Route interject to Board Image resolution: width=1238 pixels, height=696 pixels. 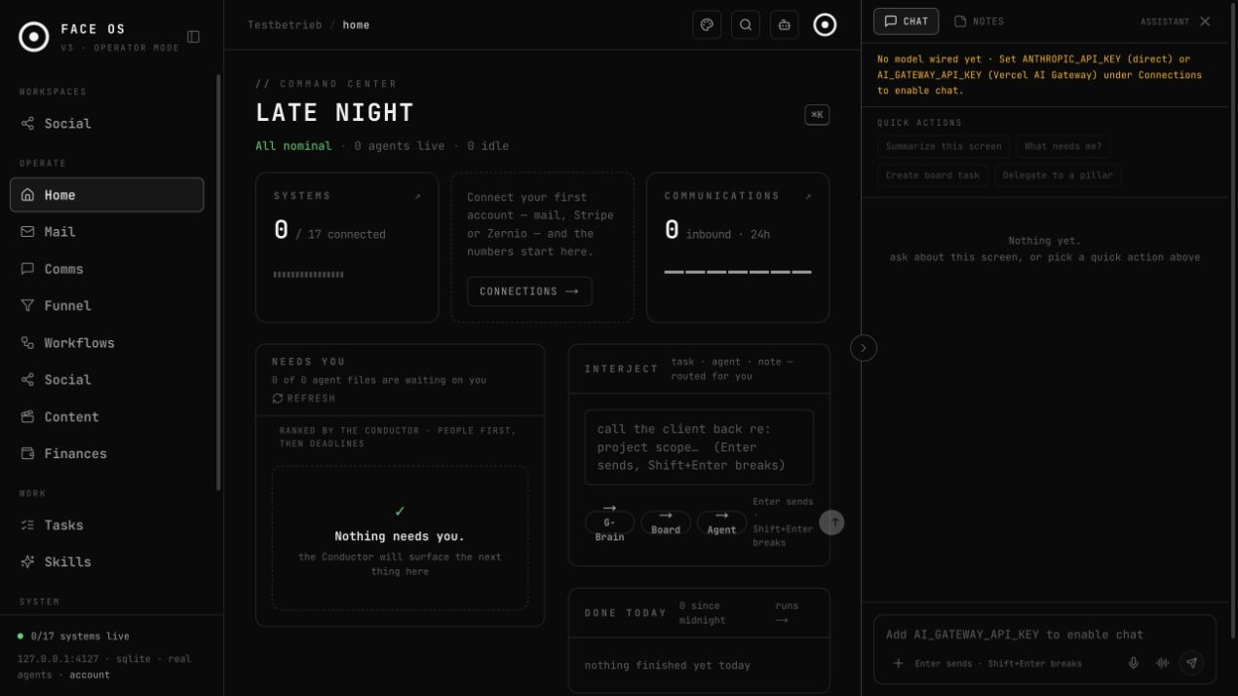click(666, 523)
